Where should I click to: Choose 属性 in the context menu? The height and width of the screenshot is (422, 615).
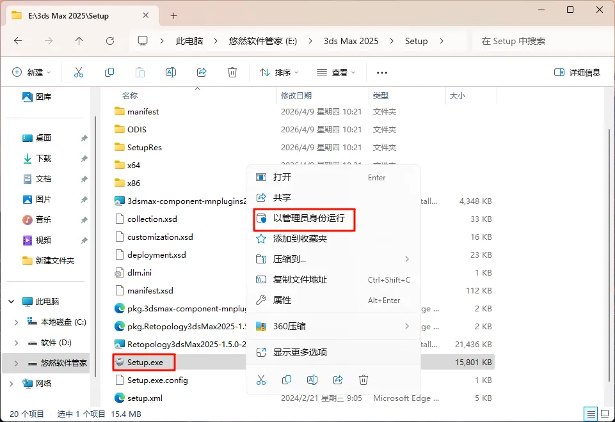333,300
